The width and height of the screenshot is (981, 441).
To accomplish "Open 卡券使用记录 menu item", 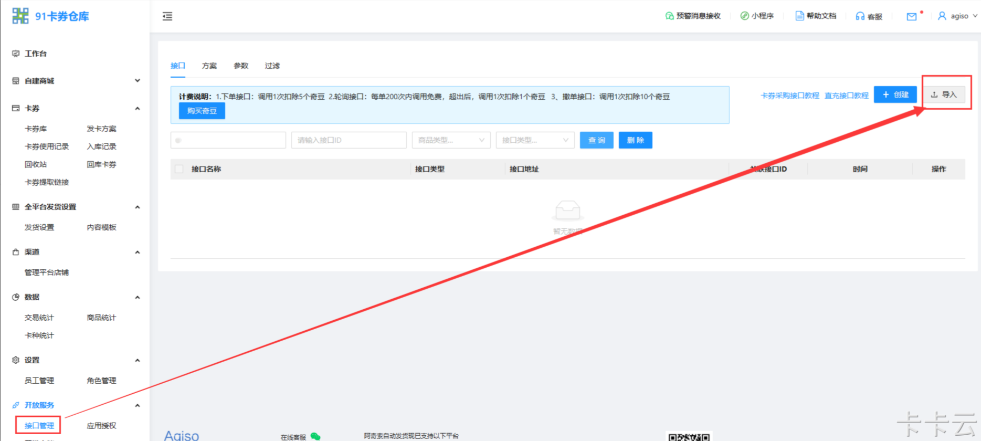I will click(x=47, y=146).
